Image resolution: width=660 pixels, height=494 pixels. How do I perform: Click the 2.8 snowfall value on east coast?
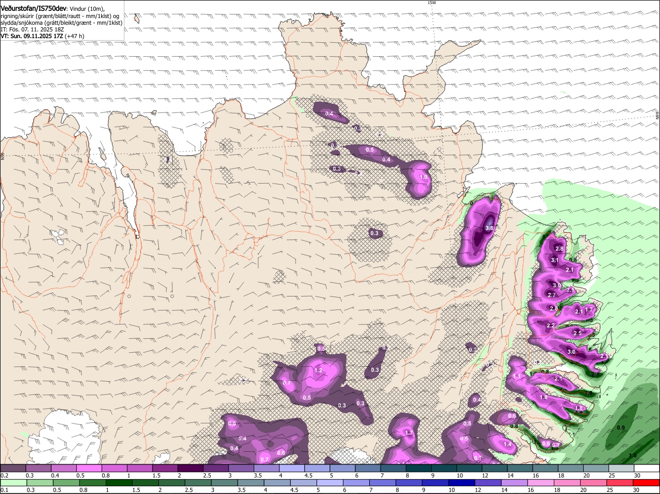[x=559, y=249]
